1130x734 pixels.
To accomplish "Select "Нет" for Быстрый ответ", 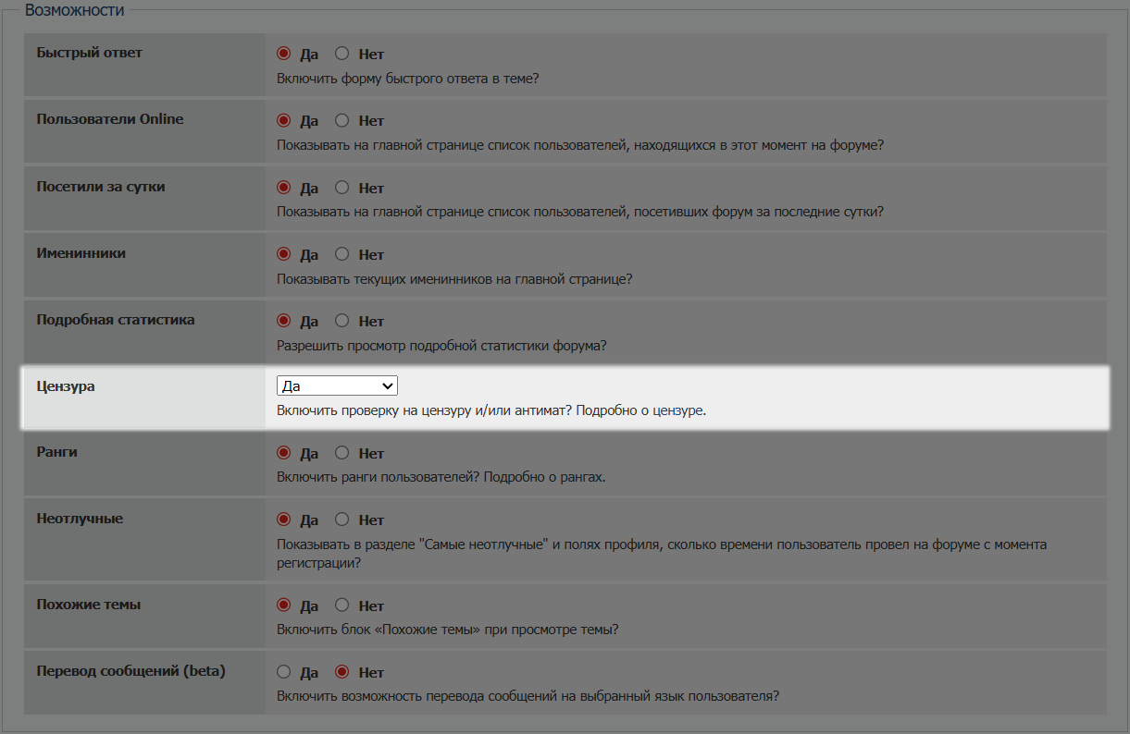I will pos(342,54).
